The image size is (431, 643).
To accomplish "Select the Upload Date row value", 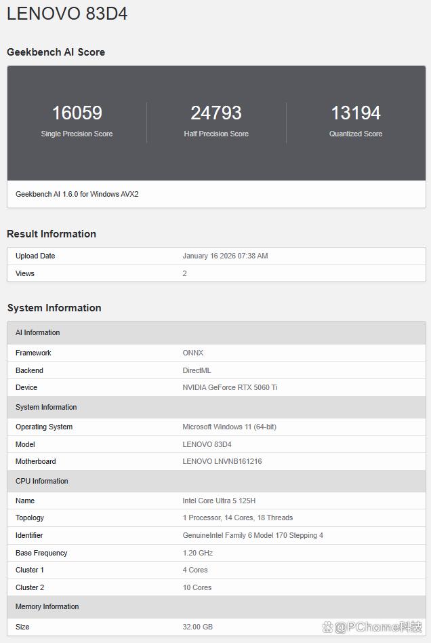I will [225, 256].
